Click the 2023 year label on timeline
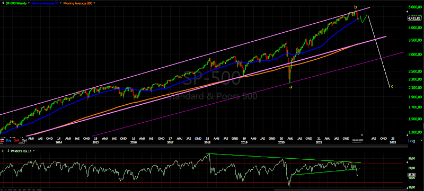Viewport: 424px width, 191px height. tap(393, 142)
